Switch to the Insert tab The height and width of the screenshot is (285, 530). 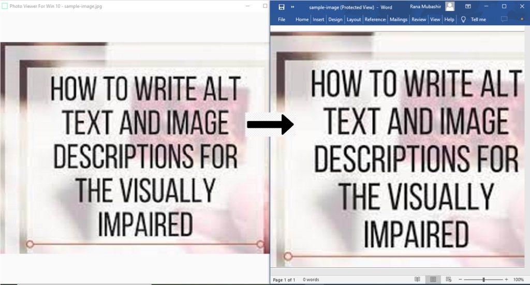318,20
